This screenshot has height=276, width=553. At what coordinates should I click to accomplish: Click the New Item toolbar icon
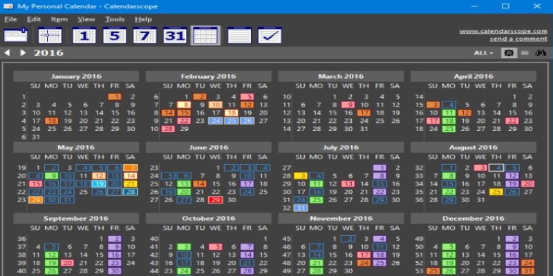15,35
